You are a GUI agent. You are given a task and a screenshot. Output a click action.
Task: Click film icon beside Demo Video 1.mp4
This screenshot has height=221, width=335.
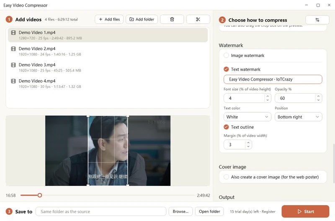click(x=13, y=33)
